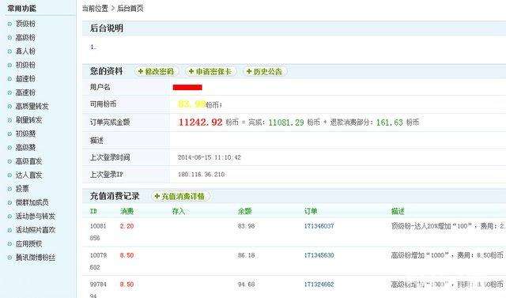The height and width of the screenshot is (298, 506).
Task: Click last login time 2014-06-15 11:10:42
Action: tap(209, 157)
